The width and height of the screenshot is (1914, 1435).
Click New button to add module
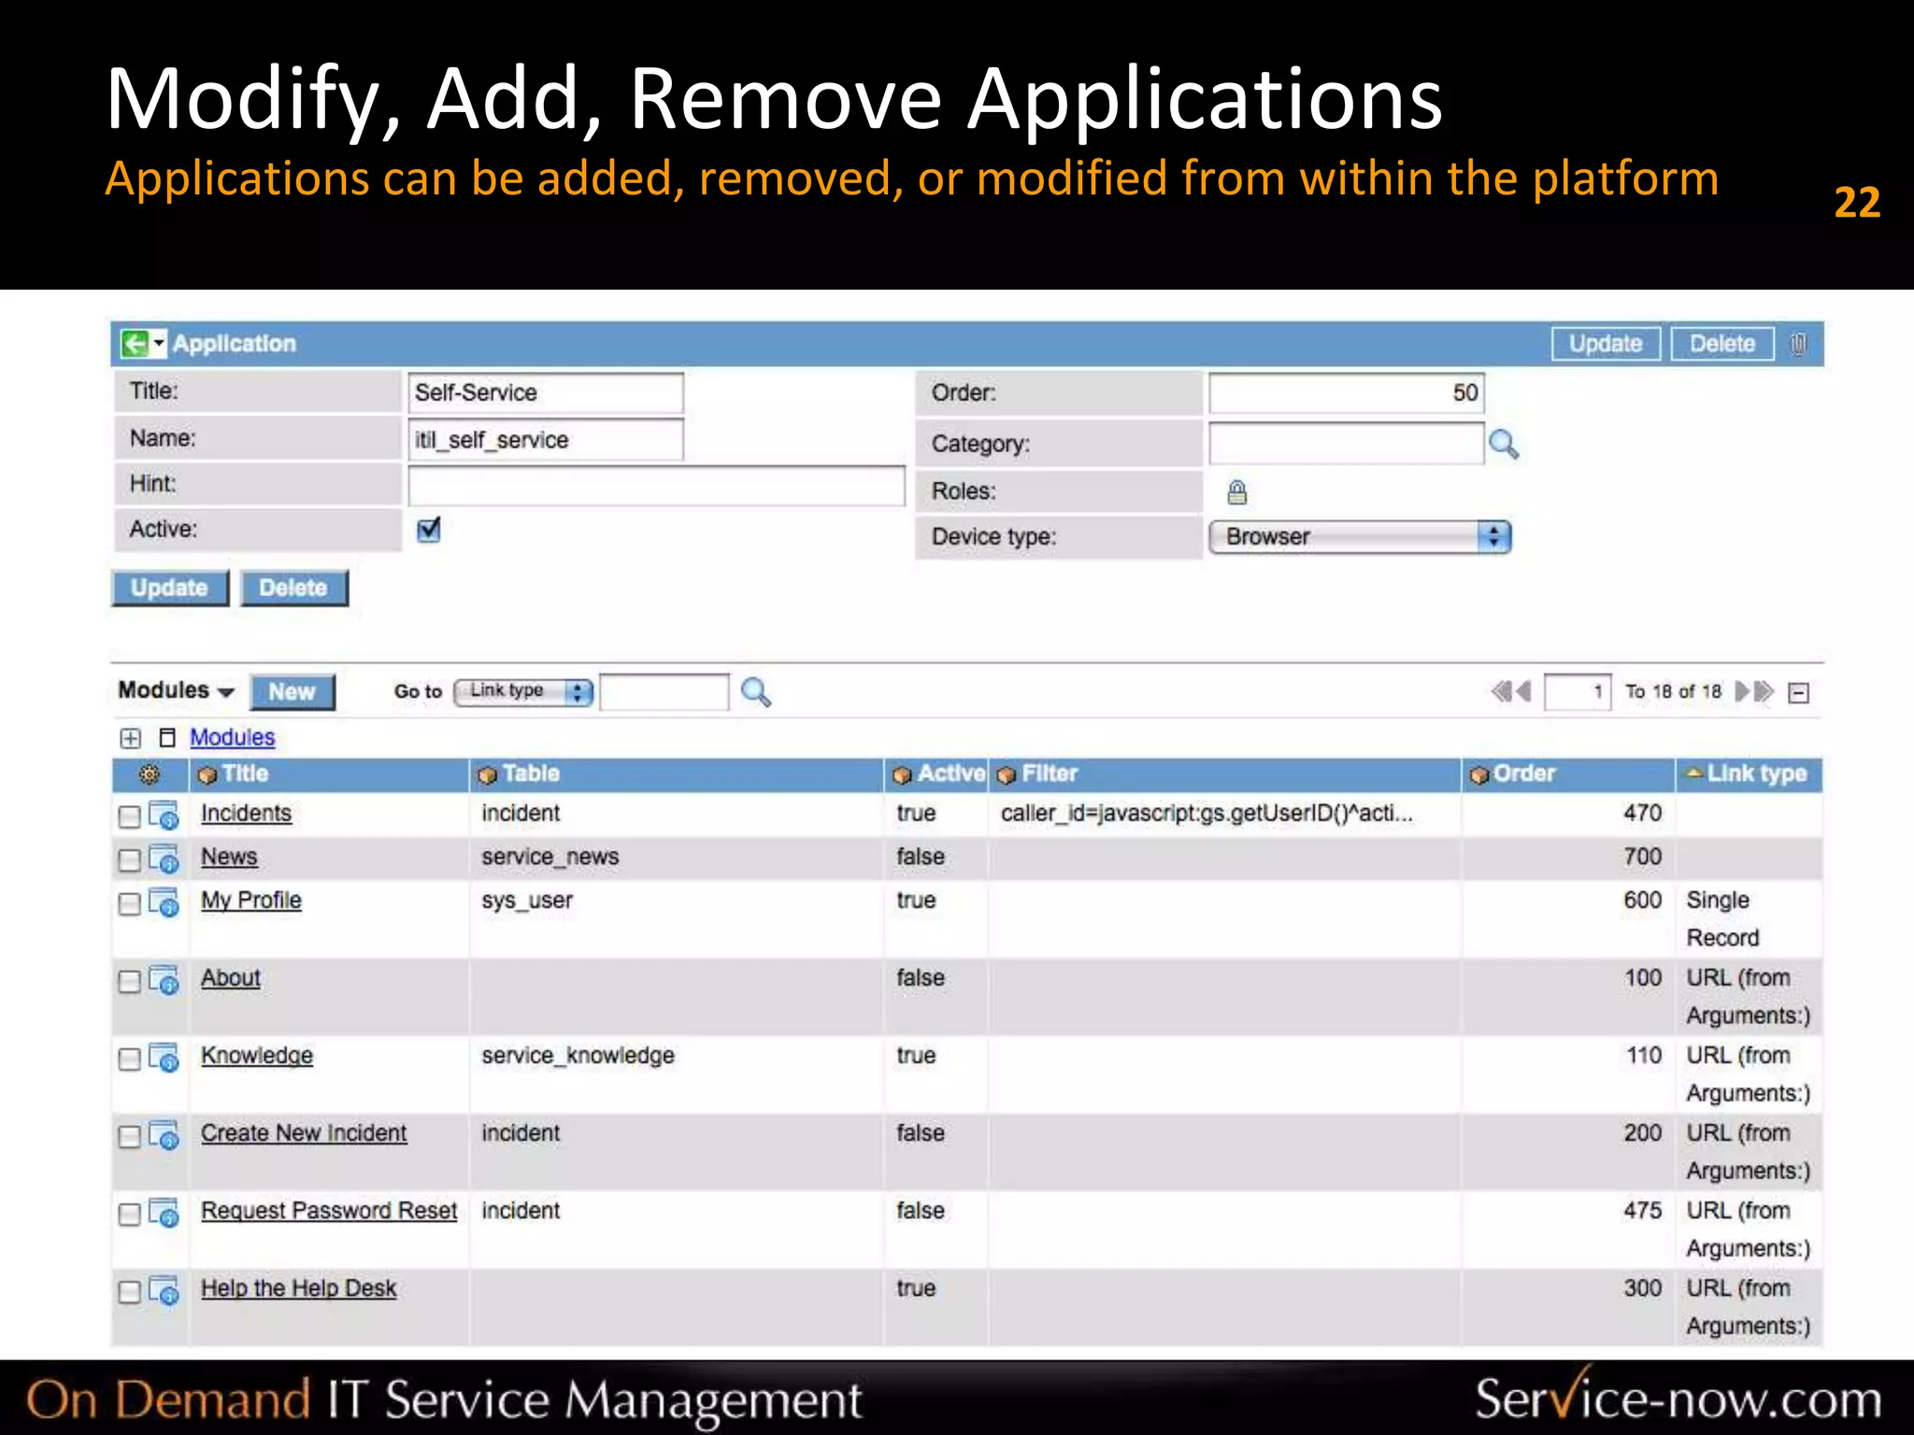click(293, 692)
